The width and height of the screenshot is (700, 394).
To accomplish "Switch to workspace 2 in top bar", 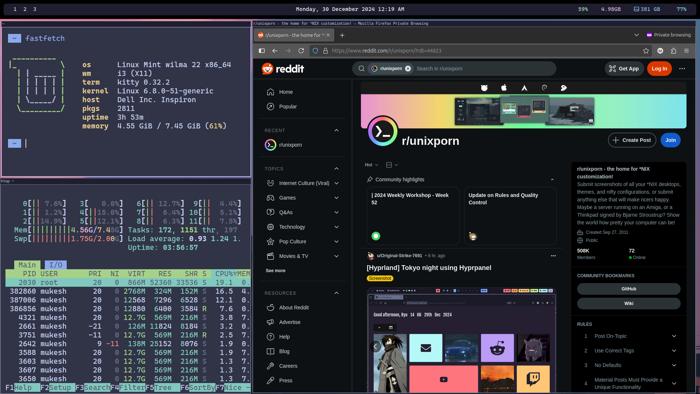I will coord(25,9).
